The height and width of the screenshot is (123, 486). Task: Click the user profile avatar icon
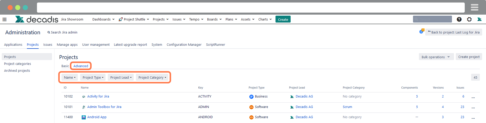pyautogui.click(x=479, y=19)
